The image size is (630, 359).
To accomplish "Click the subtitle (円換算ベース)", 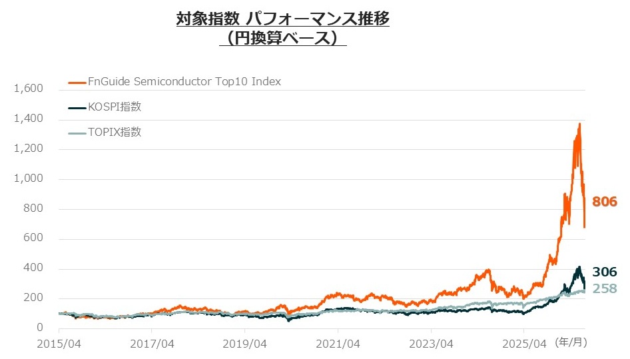I will click(x=283, y=38).
